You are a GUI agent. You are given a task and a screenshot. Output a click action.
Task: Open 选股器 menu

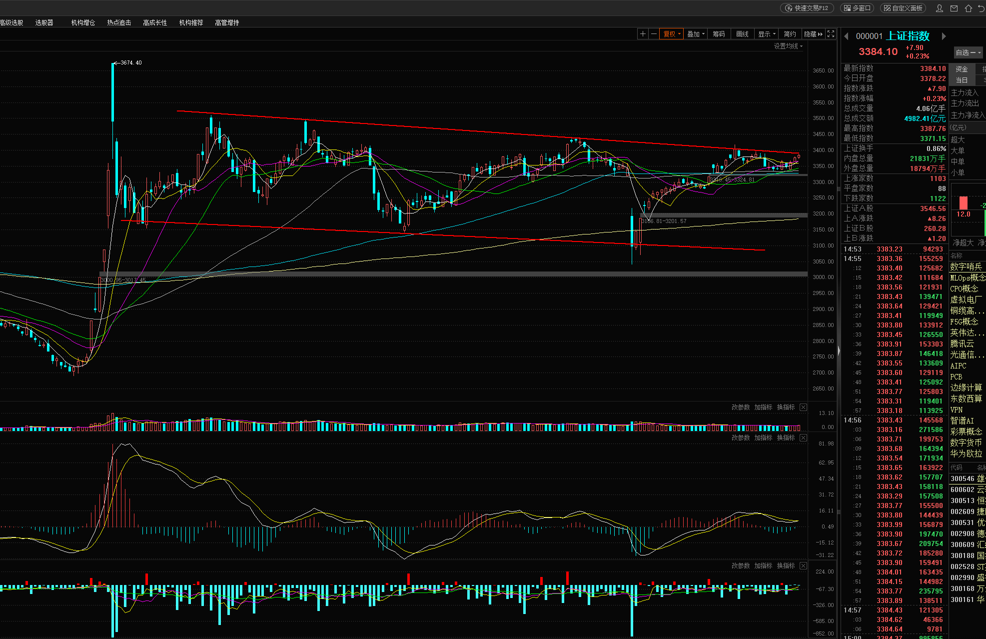point(44,22)
